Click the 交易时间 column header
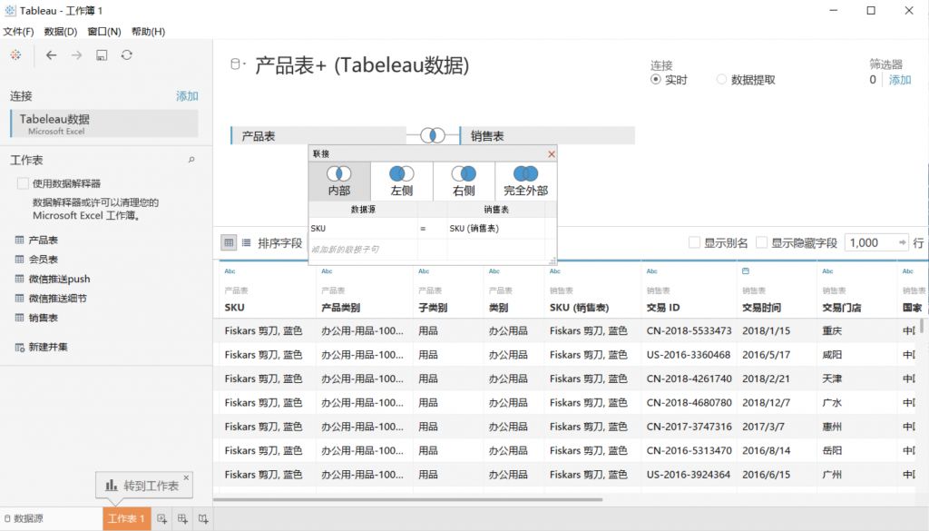The width and height of the screenshot is (929, 531). (761, 308)
